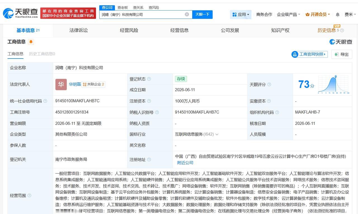
Task: Select the 查风险 search tab
Action: tap(154, 8)
